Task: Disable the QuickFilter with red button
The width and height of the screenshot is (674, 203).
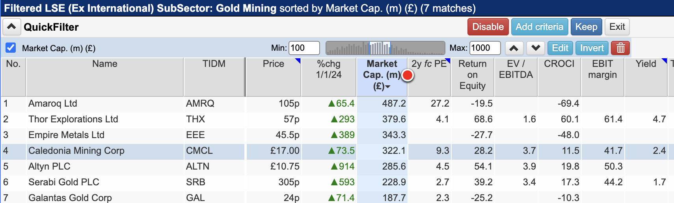Action: 488,27
